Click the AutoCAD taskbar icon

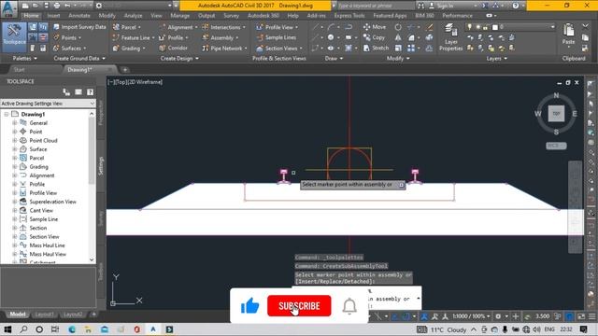pos(153,329)
